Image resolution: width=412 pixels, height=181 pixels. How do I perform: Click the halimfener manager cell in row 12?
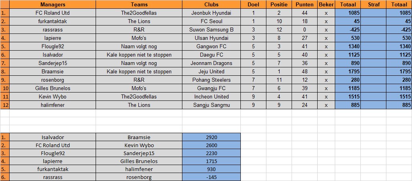pyautogui.click(x=52, y=105)
